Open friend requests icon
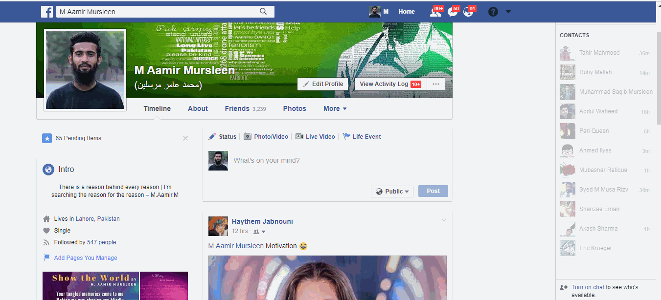The height and width of the screenshot is (300, 661). tap(435, 12)
